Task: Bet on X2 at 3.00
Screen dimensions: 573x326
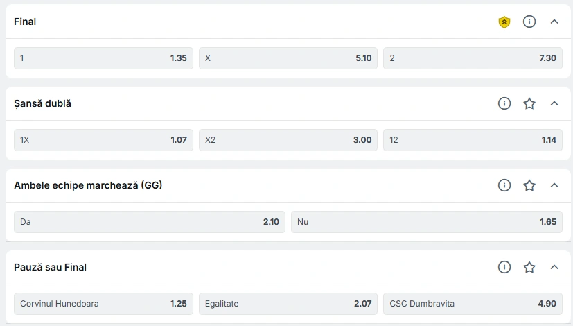Action: point(288,140)
